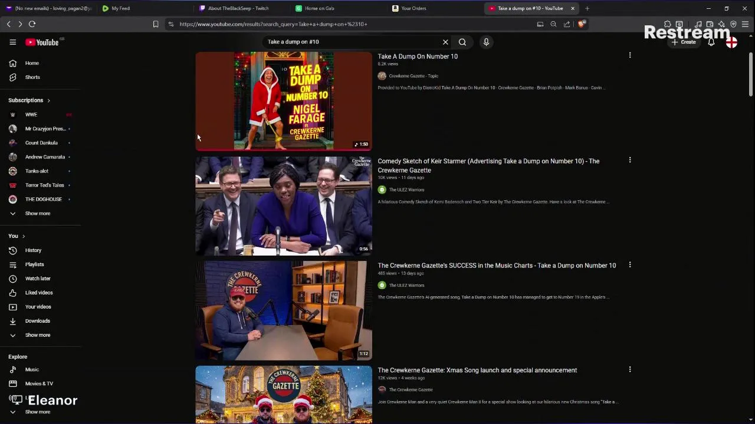Switch to Your Orders tab
This screenshot has width=755, height=424.
(x=413, y=8)
